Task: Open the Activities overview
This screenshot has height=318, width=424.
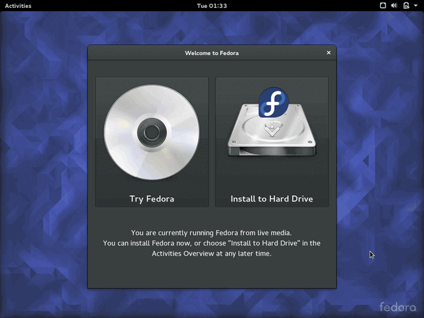Action: pyautogui.click(x=19, y=5)
